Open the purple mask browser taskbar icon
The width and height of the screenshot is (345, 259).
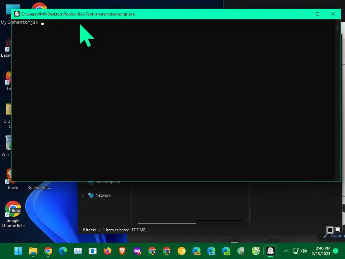click(x=137, y=251)
